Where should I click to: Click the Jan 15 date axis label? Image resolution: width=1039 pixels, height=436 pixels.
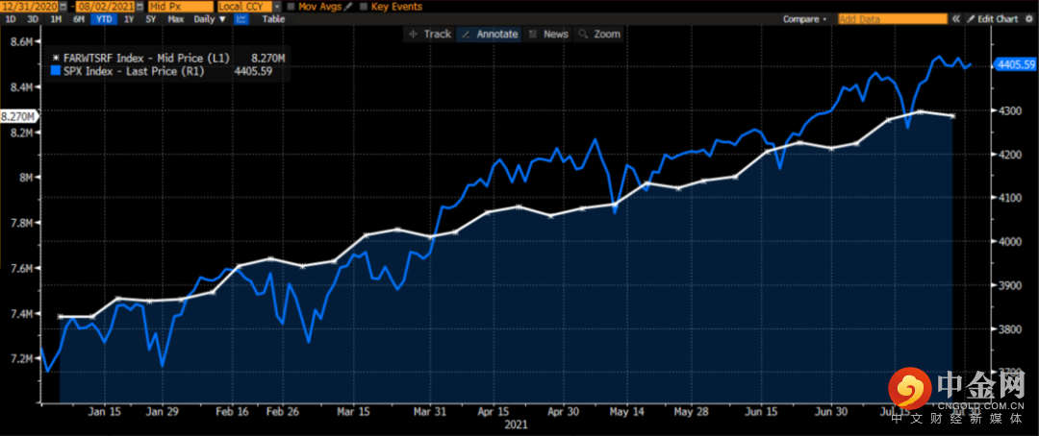tap(106, 412)
